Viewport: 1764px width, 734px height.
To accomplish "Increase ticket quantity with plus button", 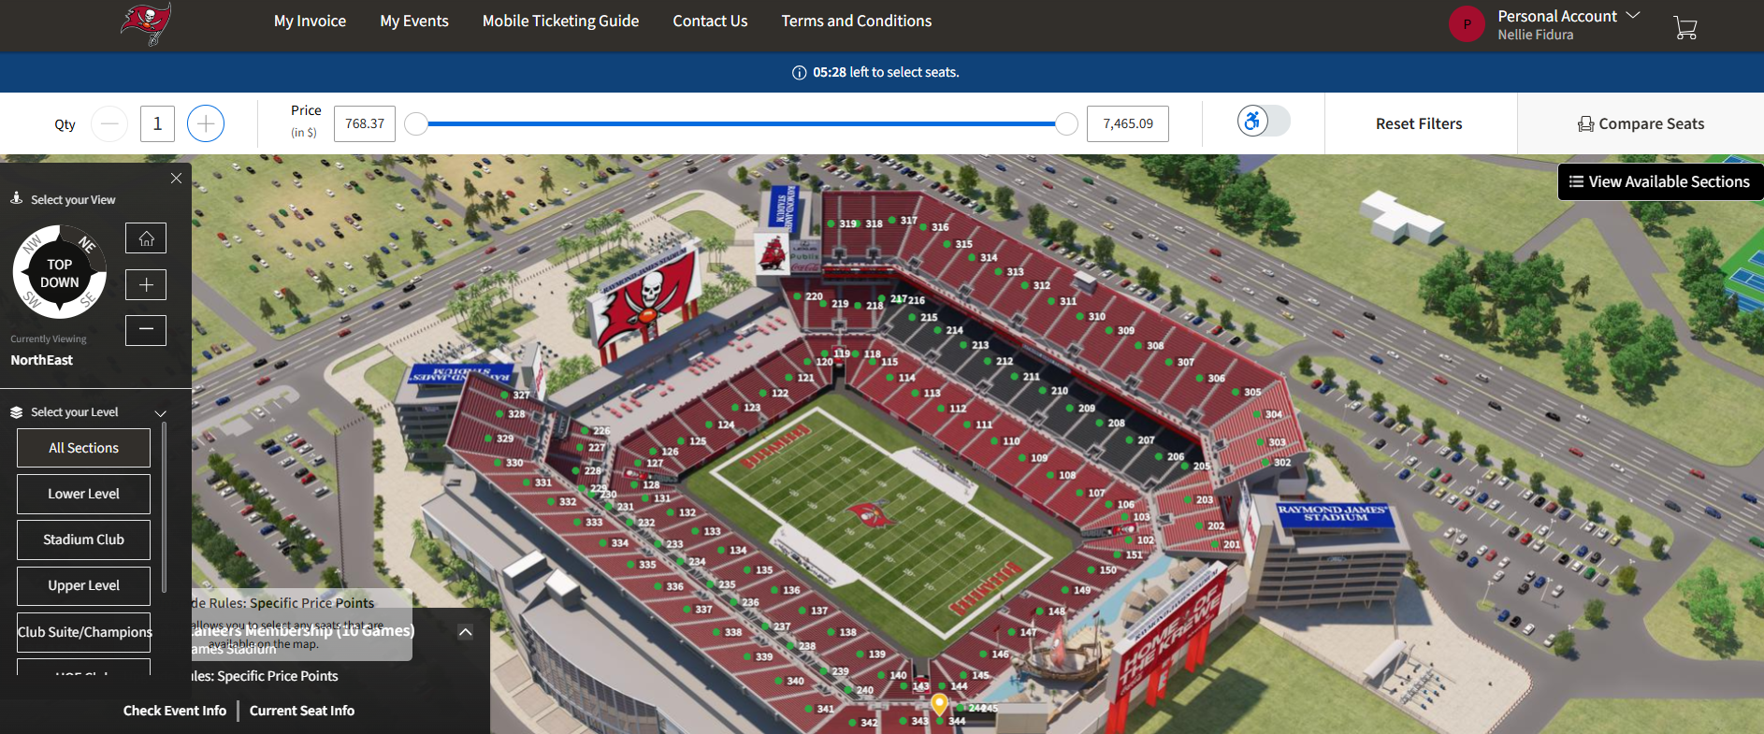I will pyautogui.click(x=206, y=123).
